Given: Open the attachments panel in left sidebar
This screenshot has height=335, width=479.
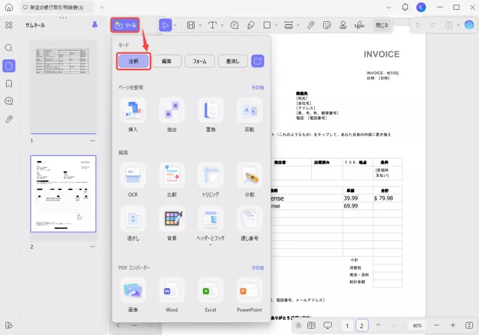Looking at the screenshot, I should [9, 119].
